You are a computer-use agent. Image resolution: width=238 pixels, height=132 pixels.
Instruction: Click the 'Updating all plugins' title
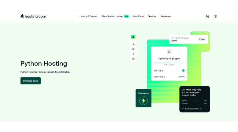coord(169,58)
